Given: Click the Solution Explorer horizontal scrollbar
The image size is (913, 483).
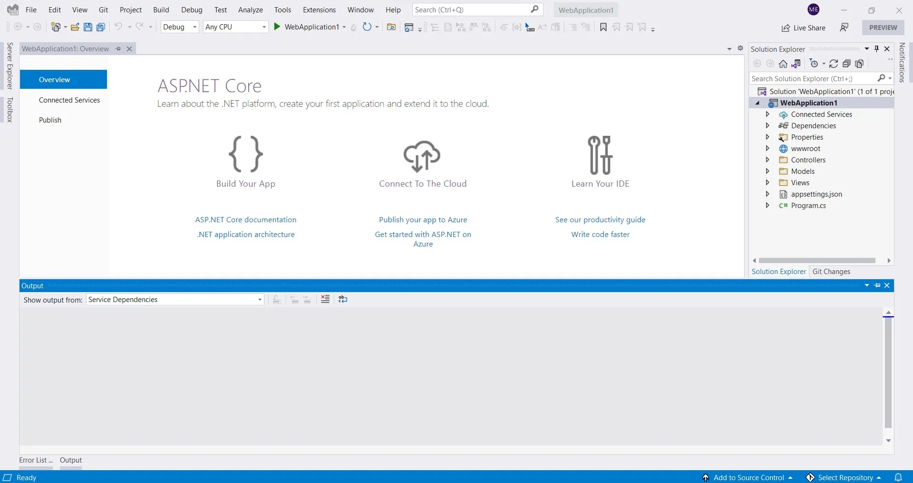Looking at the screenshot, I should point(817,260).
